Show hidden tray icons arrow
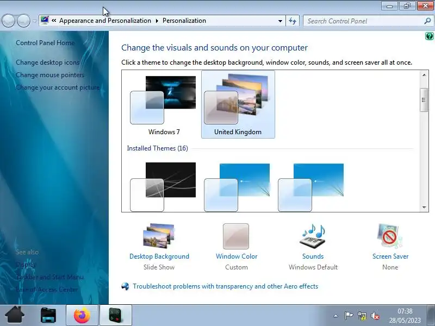Screen dimensions: 435x326 [x=335, y=316]
